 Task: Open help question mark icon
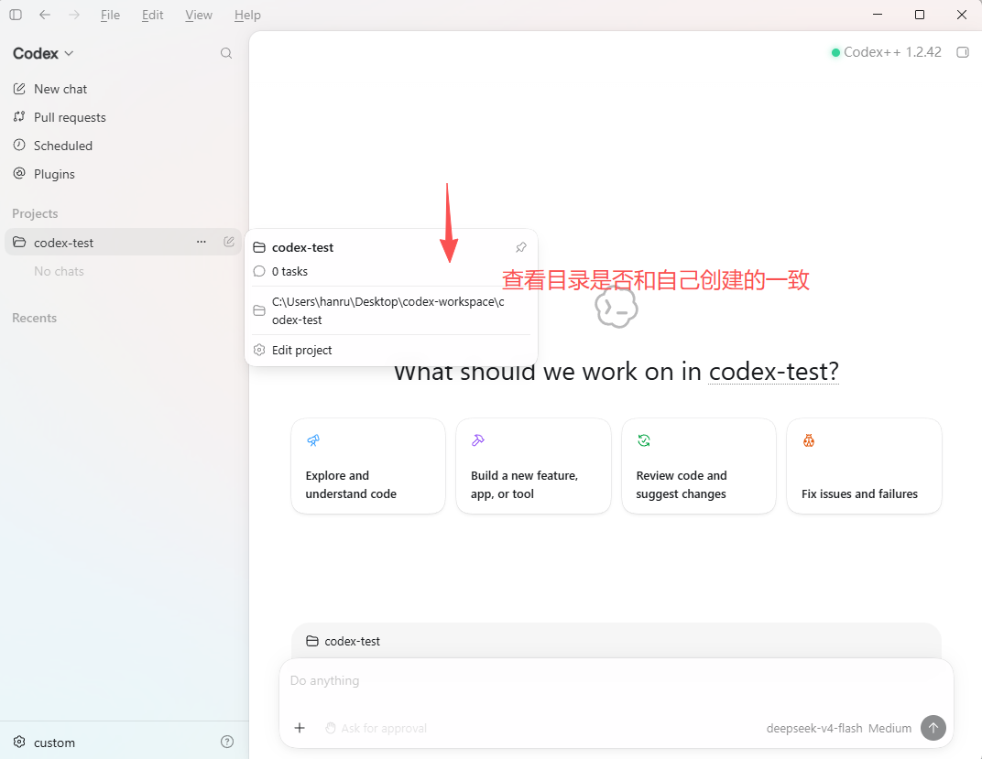click(227, 742)
